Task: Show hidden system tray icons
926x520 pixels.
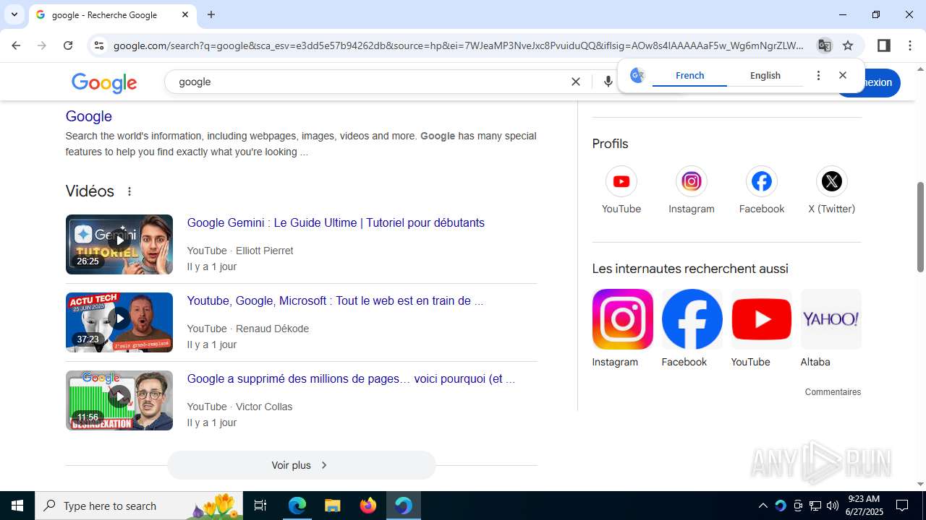Action: coord(763,506)
